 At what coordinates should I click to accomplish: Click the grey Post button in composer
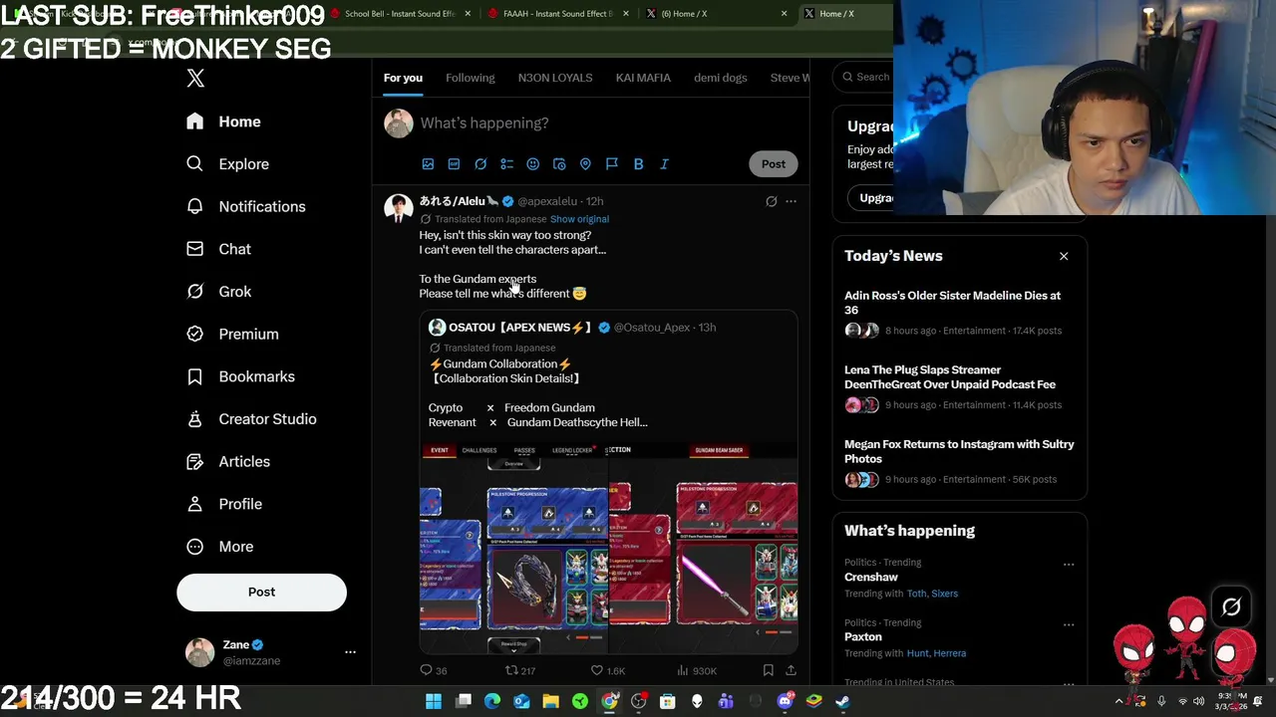774,164
